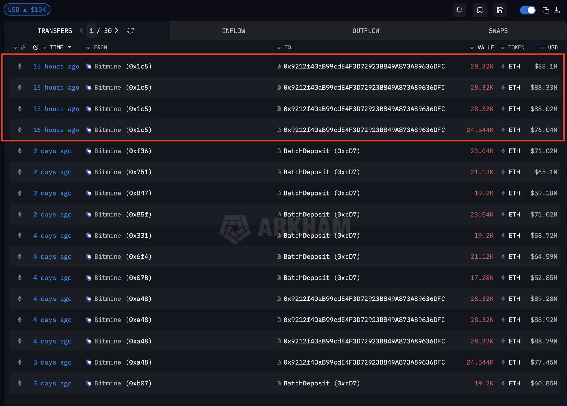567x406 pixels.
Task: Open the SWAPS tab
Action: [498, 31]
